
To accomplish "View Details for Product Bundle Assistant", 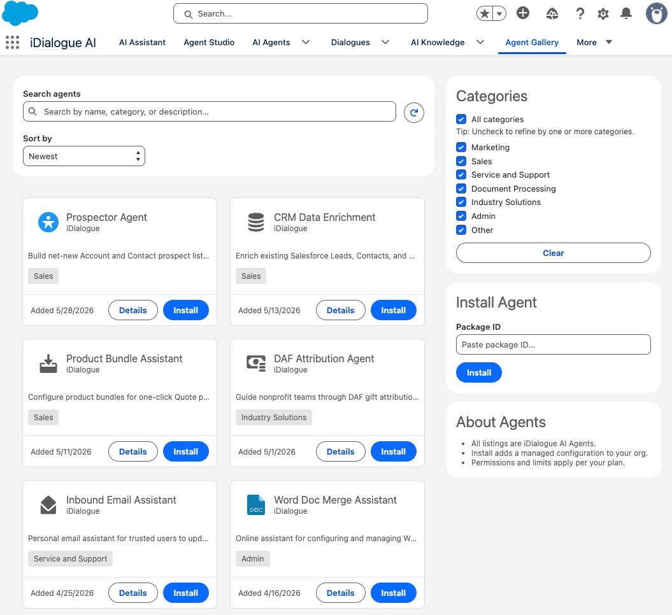I will [133, 451].
